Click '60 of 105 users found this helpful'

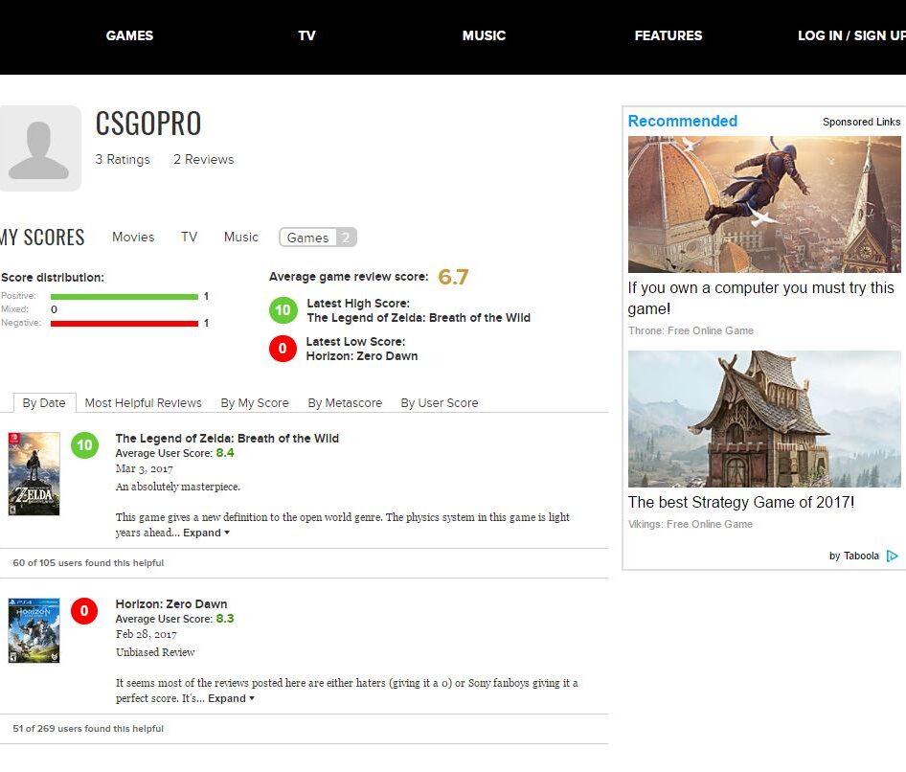(x=88, y=563)
